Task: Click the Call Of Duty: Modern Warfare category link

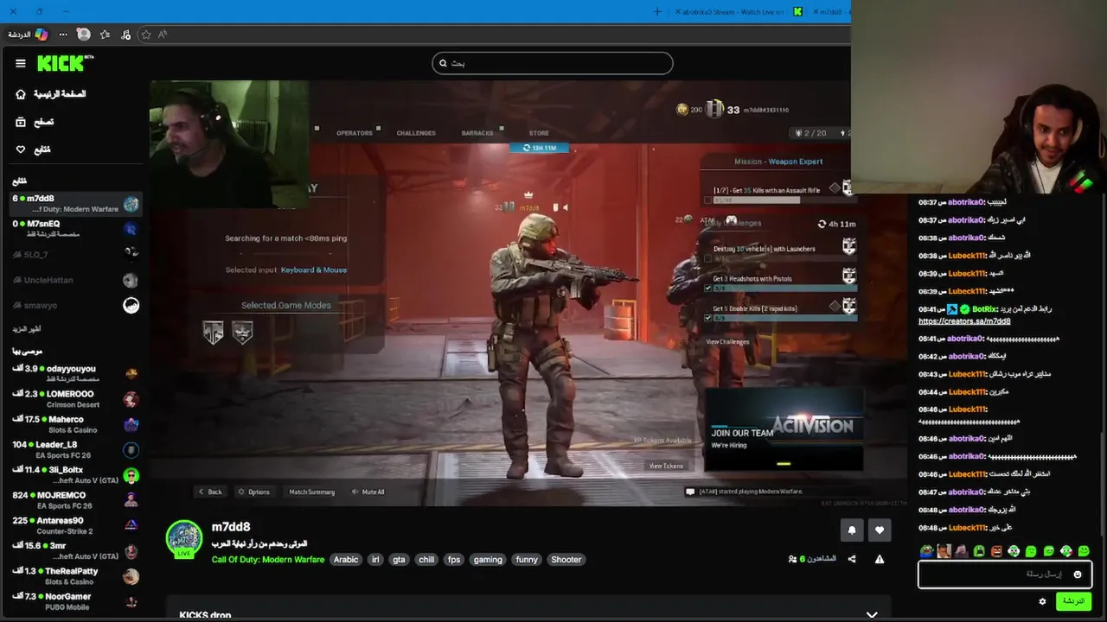Action: point(268,559)
